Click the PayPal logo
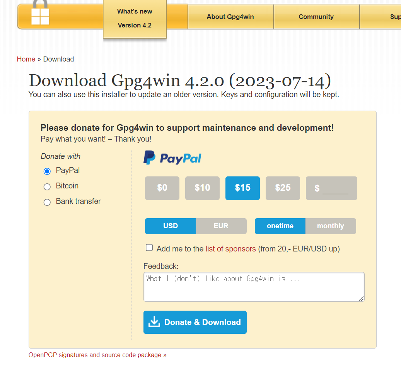This screenshot has height=371, width=401. click(x=172, y=157)
